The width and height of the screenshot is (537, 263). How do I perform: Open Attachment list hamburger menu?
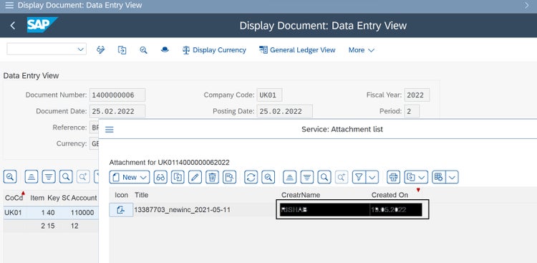pyautogui.click(x=110, y=129)
